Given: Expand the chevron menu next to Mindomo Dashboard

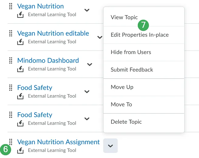Looking at the screenshot, I should pyautogui.click(x=89, y=64).
